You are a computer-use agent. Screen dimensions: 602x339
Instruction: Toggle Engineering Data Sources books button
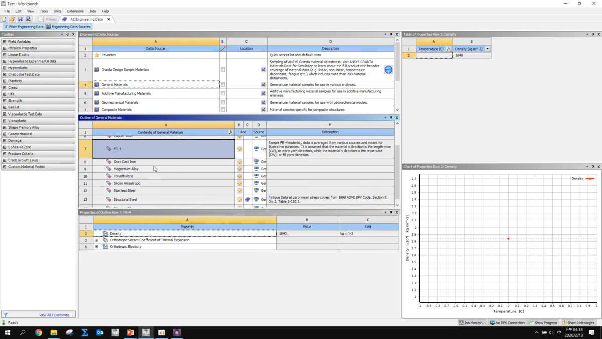[68, 27]
